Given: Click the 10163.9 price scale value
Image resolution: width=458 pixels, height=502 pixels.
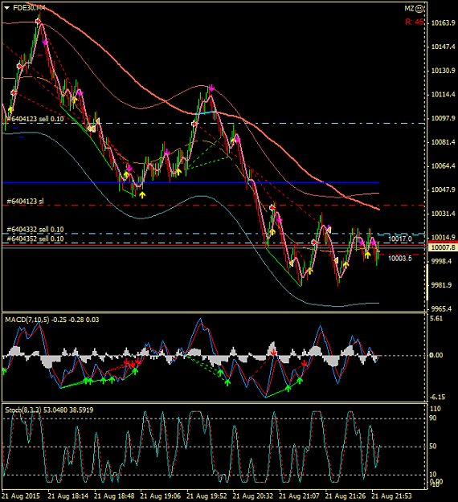Looking at the screenshot, I should (x=444, y=23).
